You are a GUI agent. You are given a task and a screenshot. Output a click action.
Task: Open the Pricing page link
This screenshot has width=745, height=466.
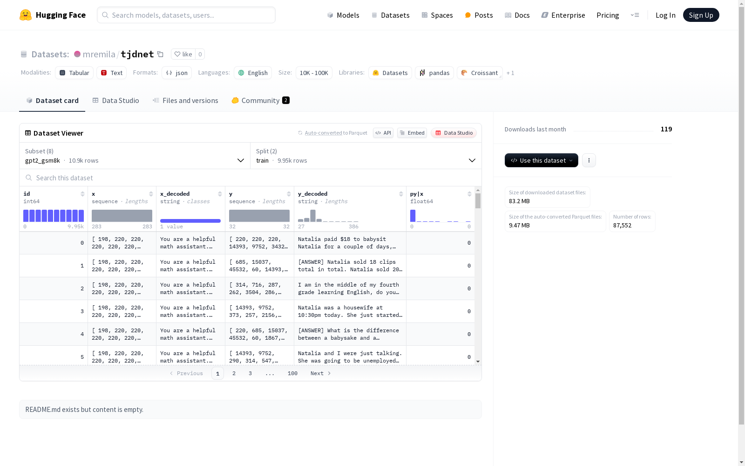click(608, 15)
